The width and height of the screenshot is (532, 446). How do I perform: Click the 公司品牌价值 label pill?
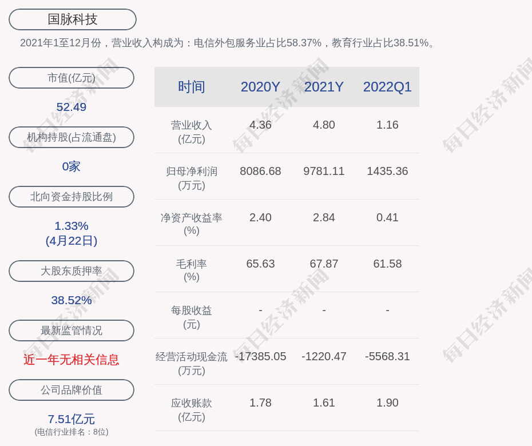(72, 390)
